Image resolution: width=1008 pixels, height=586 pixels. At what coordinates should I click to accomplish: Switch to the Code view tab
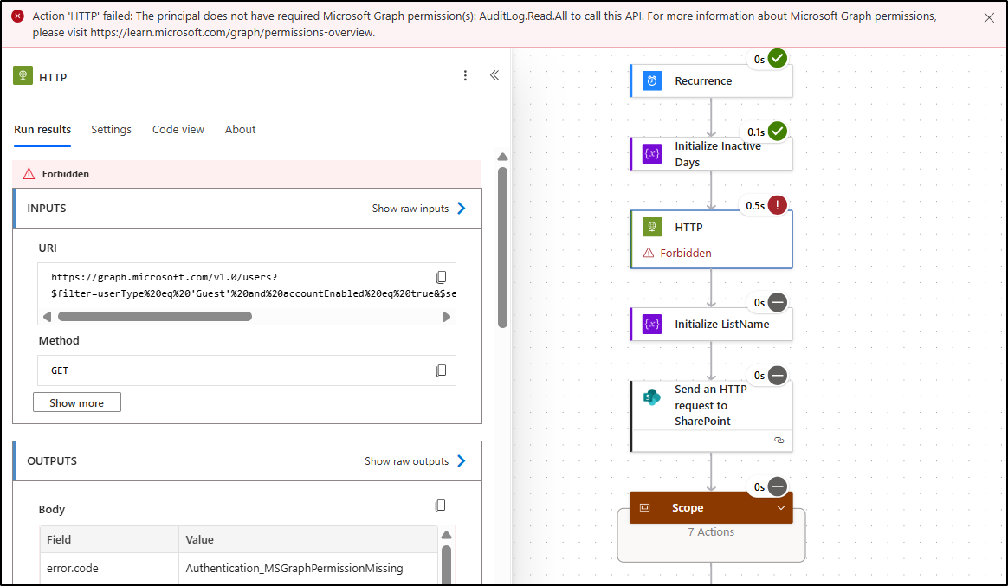[x=178, y=129]
